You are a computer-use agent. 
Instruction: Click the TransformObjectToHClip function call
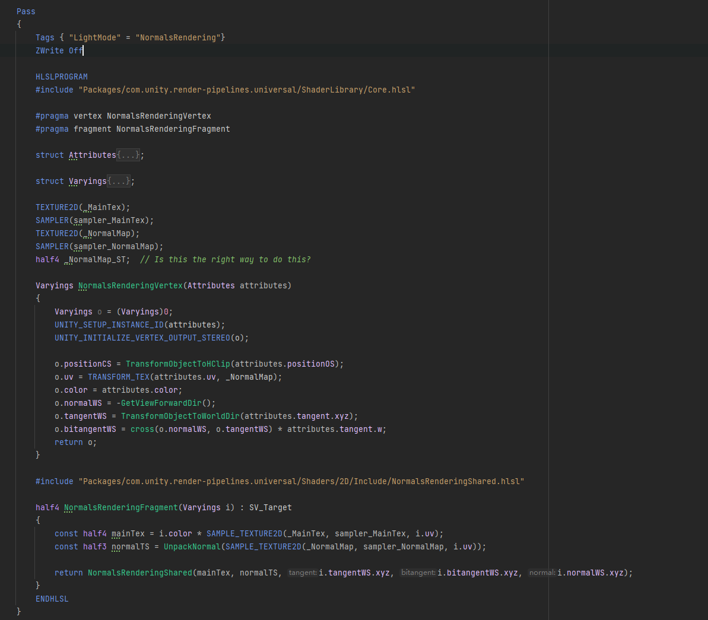[x=178, y=364]
